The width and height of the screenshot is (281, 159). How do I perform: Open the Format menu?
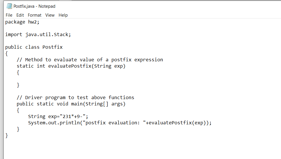[35, 15]
